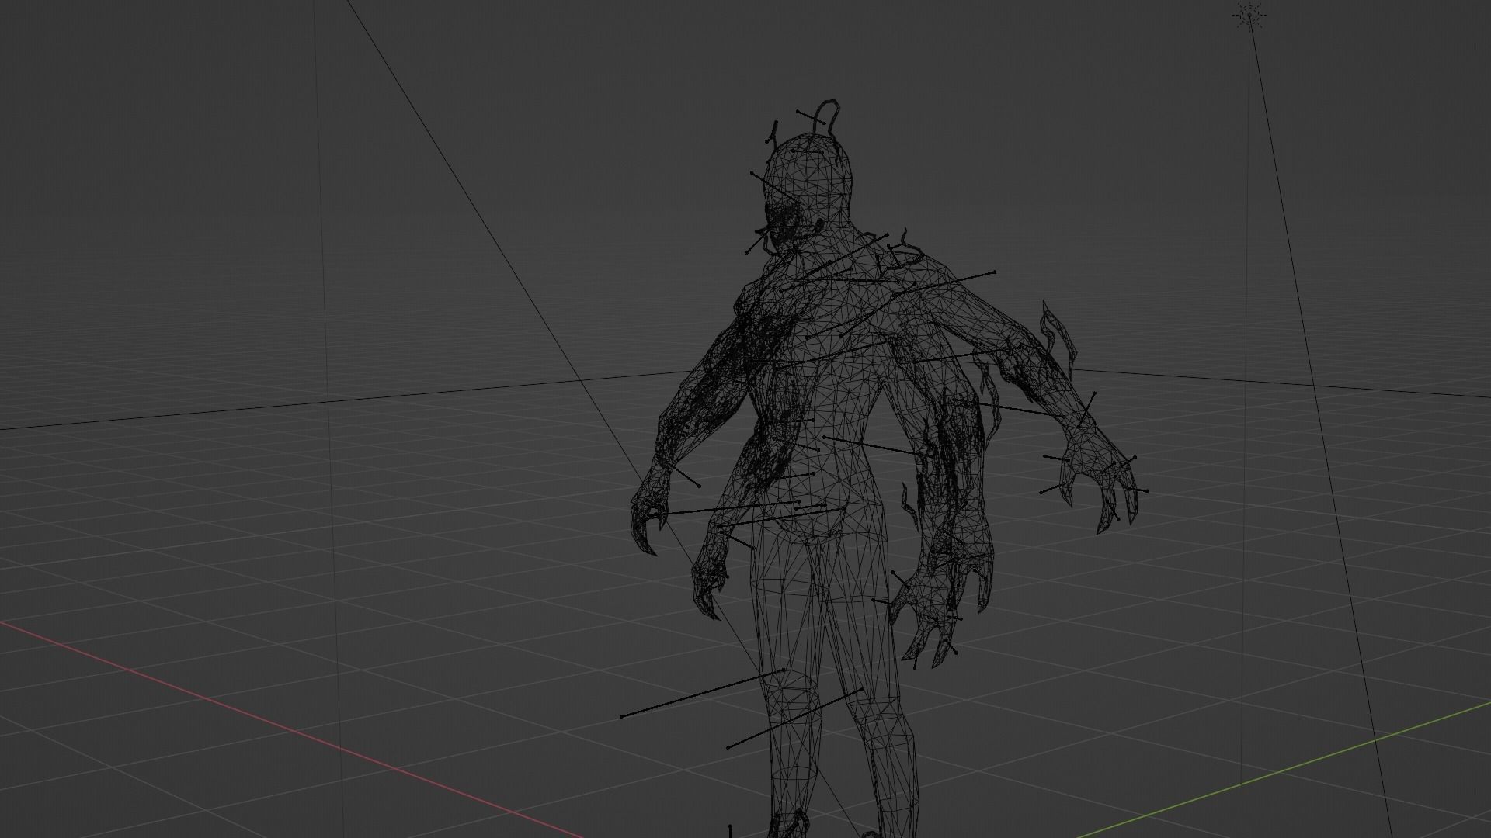Select the wireframe character's head

click(x=808, y=193)
